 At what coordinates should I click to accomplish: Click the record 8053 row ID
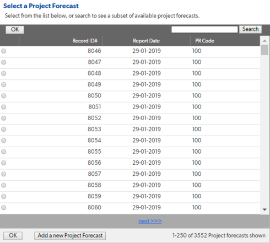point(94,129)
